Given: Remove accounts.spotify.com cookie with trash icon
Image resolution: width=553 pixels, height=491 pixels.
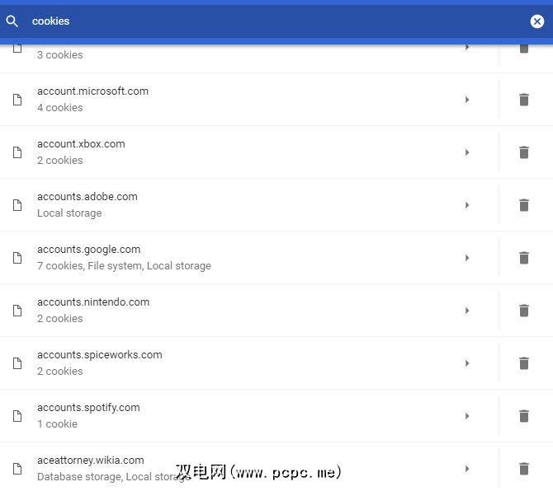Looking at the screenshot, I should [524, 416].
